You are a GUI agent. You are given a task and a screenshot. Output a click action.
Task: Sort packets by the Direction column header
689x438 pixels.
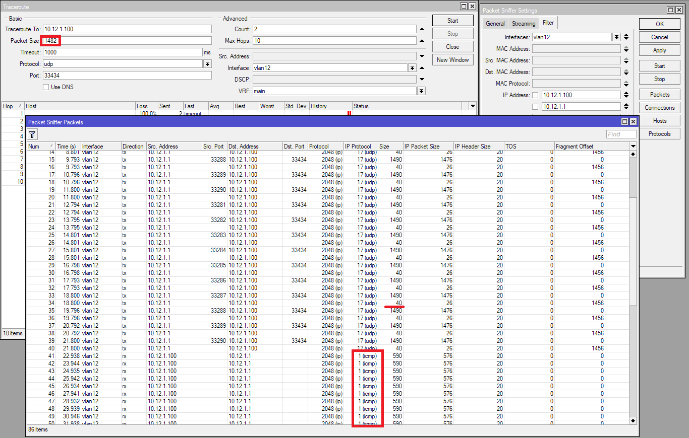134,147
